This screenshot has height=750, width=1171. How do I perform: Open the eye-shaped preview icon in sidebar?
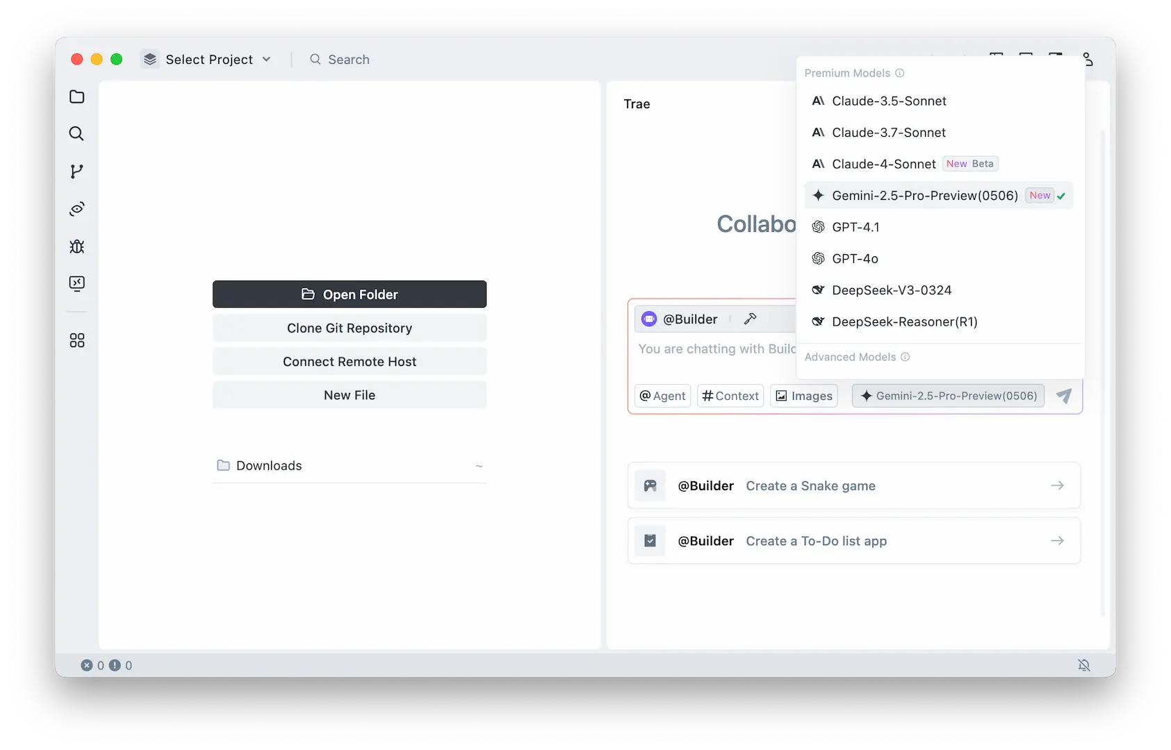pyautogui.click(x=77, y=208)
